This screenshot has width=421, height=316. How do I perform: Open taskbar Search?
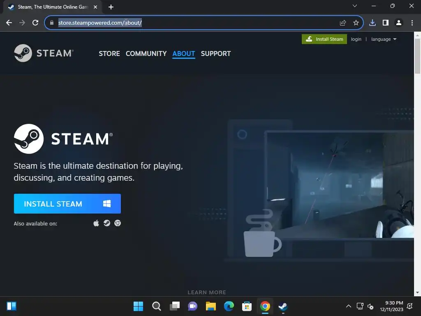(157, 306)
